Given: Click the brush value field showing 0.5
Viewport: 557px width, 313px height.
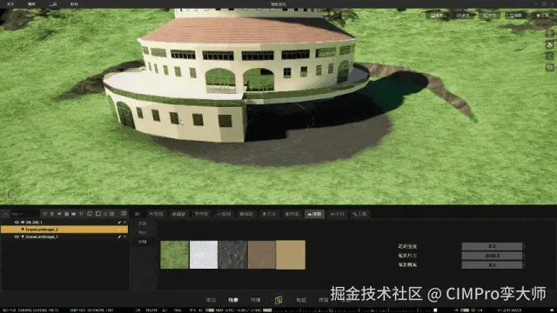Looking at the screenshot, I should coord(492,265).
